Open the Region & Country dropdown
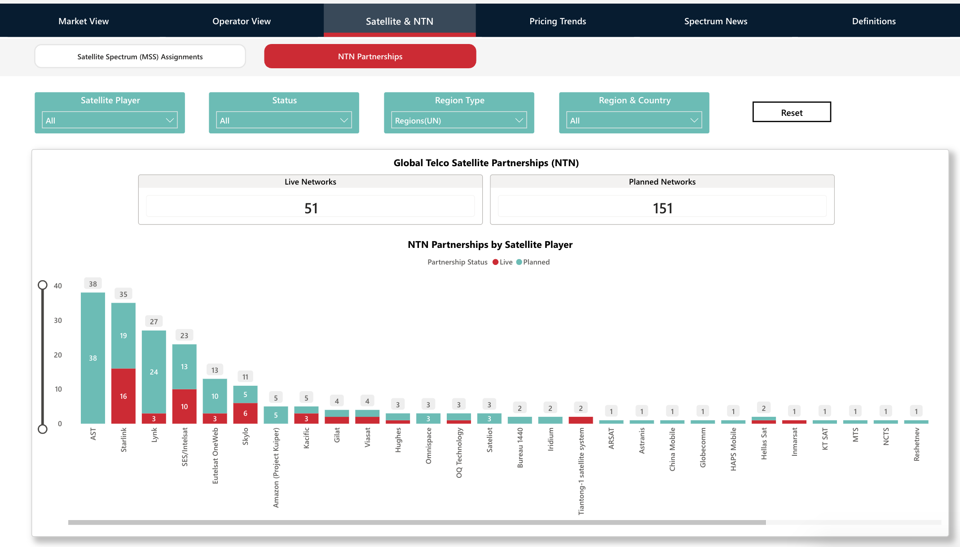Screen dimensions: 960x547 tap(634, 120)
